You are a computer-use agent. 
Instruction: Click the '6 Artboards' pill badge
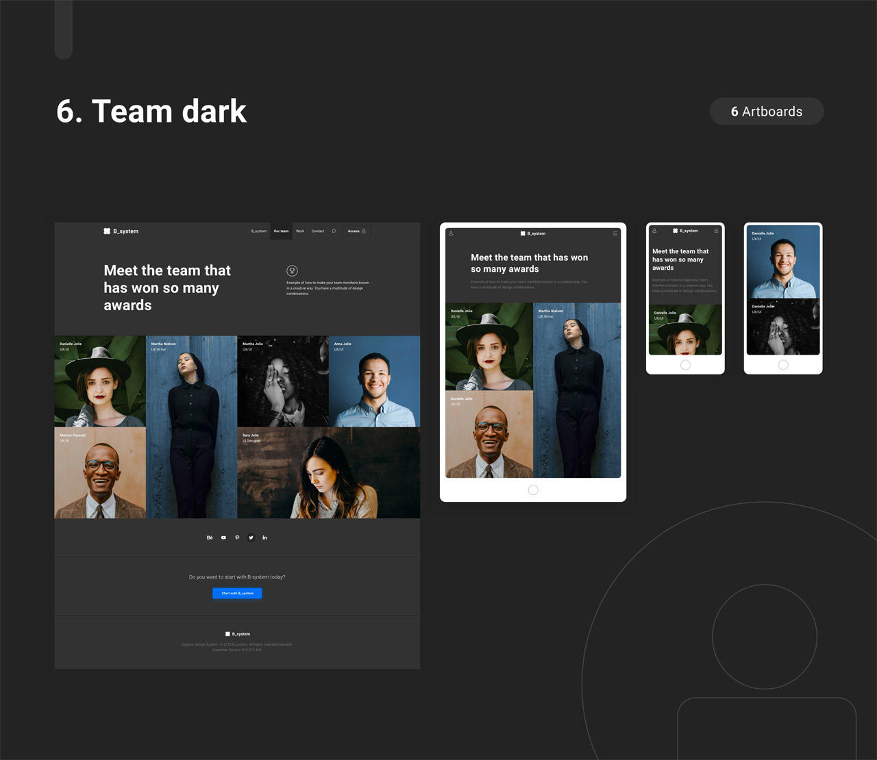[766, 112]
